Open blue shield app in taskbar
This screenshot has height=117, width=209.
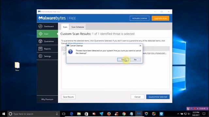coord(161,114)
